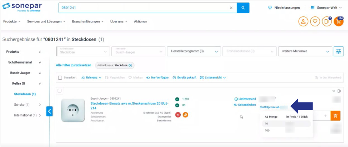
Task: Add product to cart with orange button
Action: (x=335, y=116)
